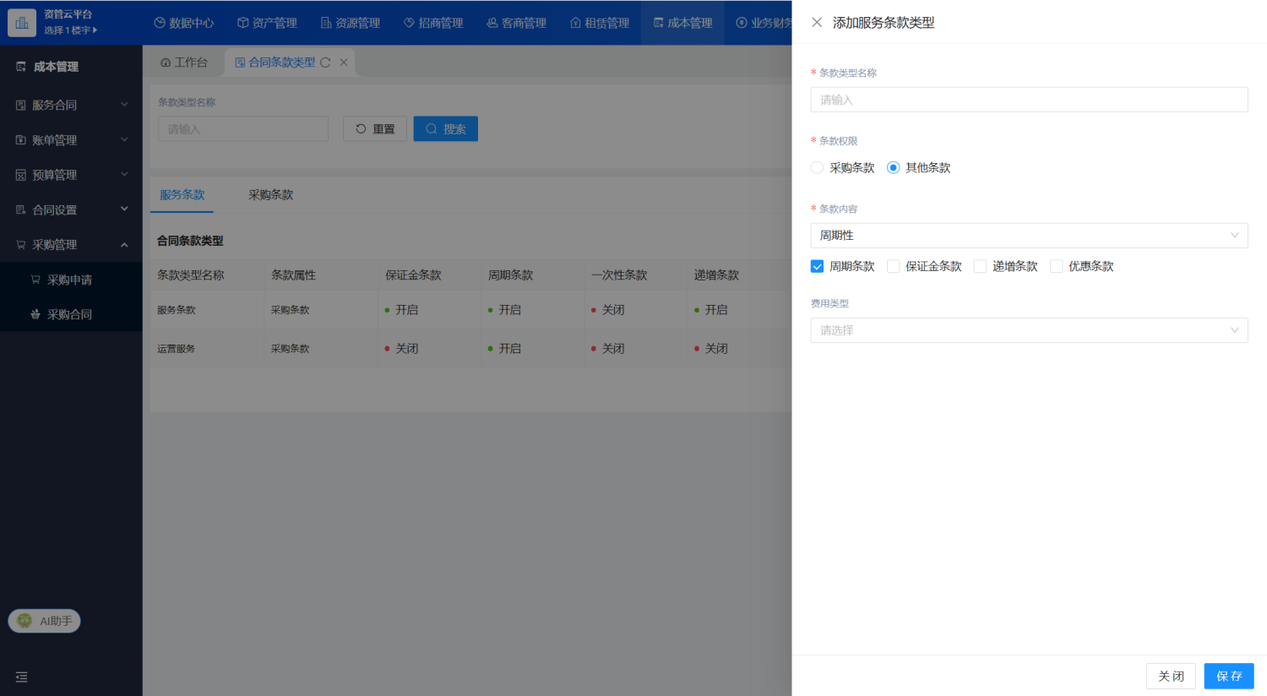Viewport: 1267px width, 696px height.
Task: Switch to the 采购条款 tab
Action: (x=270, y=195)
